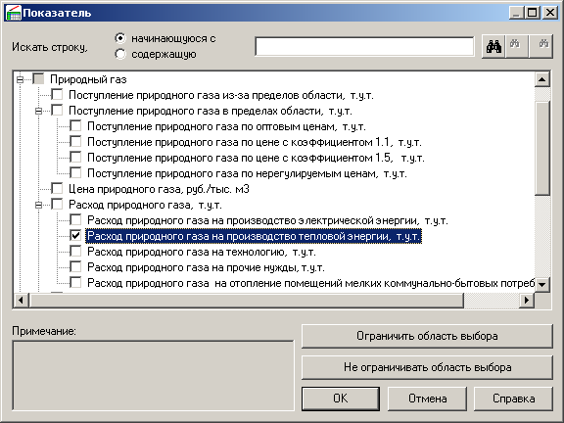
Task: Check 'Поступление природного газа в пределах области' box
Action: coord(57,110)
